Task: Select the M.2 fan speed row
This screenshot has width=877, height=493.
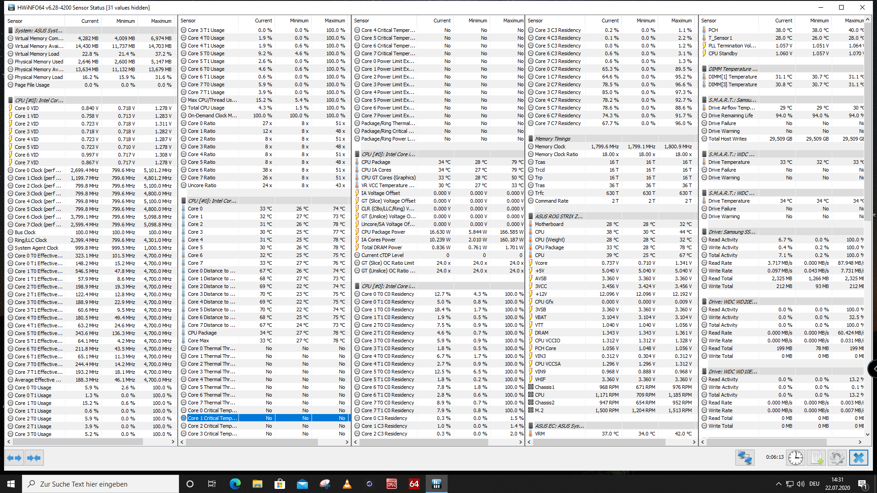Action: tap(611, 410)
